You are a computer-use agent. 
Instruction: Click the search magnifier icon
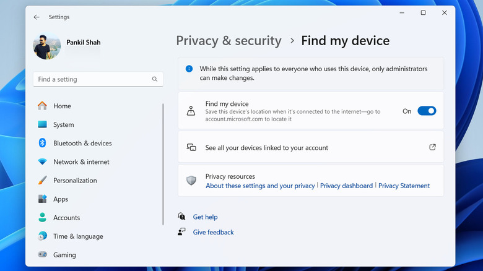[155, 79]
